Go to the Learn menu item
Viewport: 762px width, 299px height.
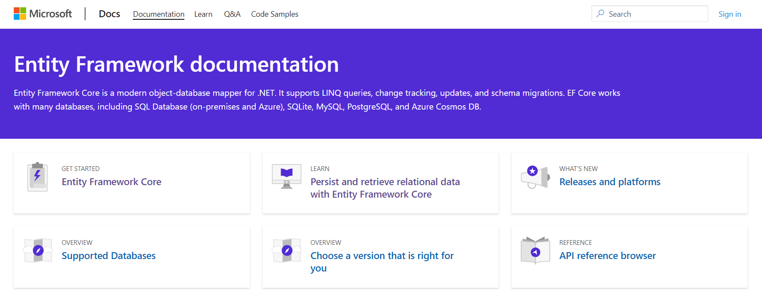point(203,14)
